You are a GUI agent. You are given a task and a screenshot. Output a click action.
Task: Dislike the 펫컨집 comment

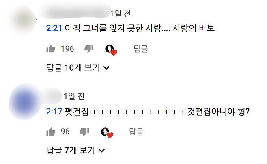[84, 132]
